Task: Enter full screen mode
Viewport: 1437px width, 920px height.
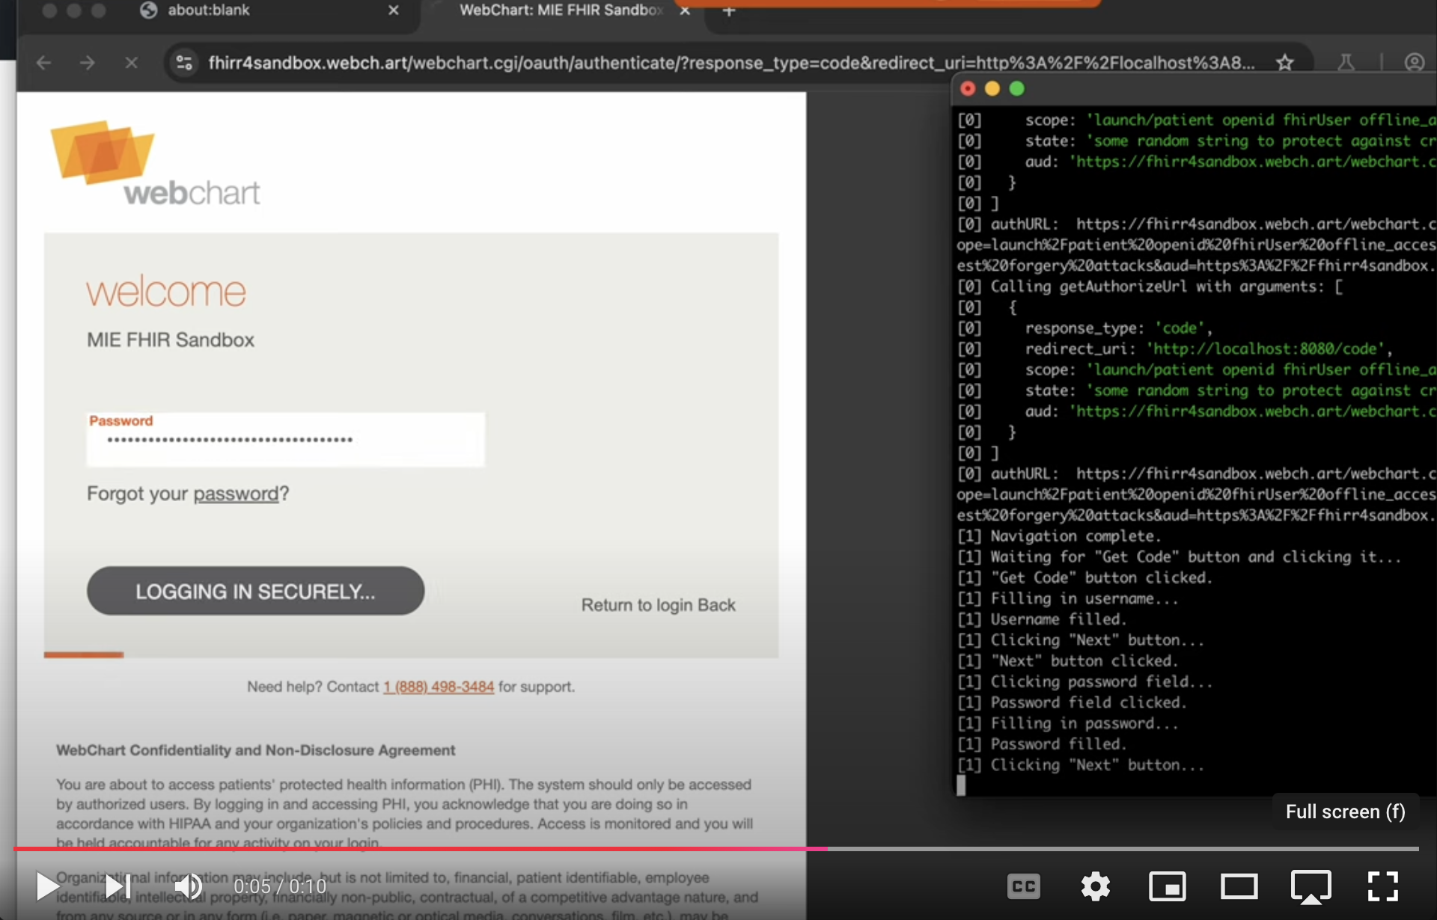Action: (x=1382, y=886)
